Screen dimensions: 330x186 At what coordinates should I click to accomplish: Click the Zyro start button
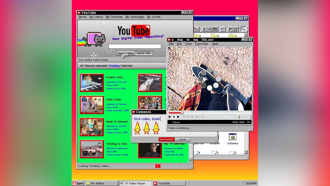tap(78, 183)
